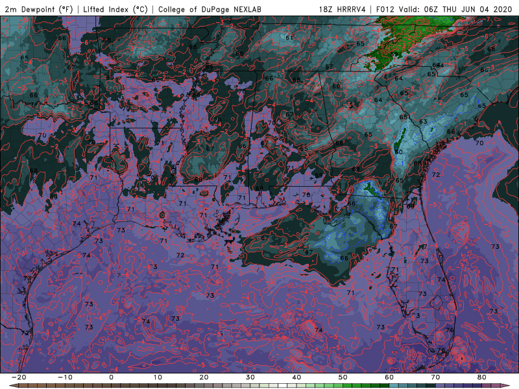Click the 70 tick label on color bar
This screenshot has height=389, width=519.
(435, 377)
